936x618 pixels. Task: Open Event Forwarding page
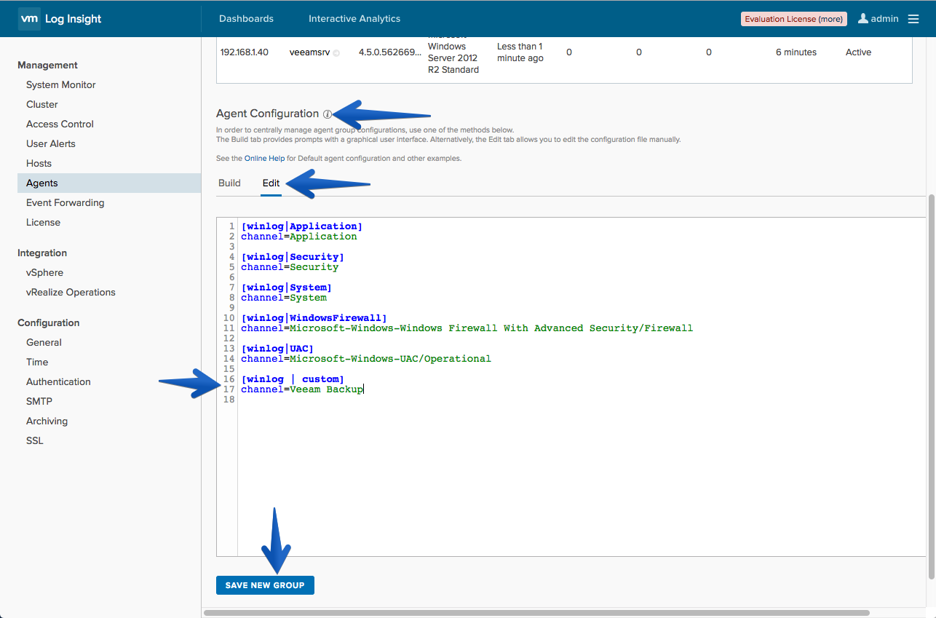(66, 202)
